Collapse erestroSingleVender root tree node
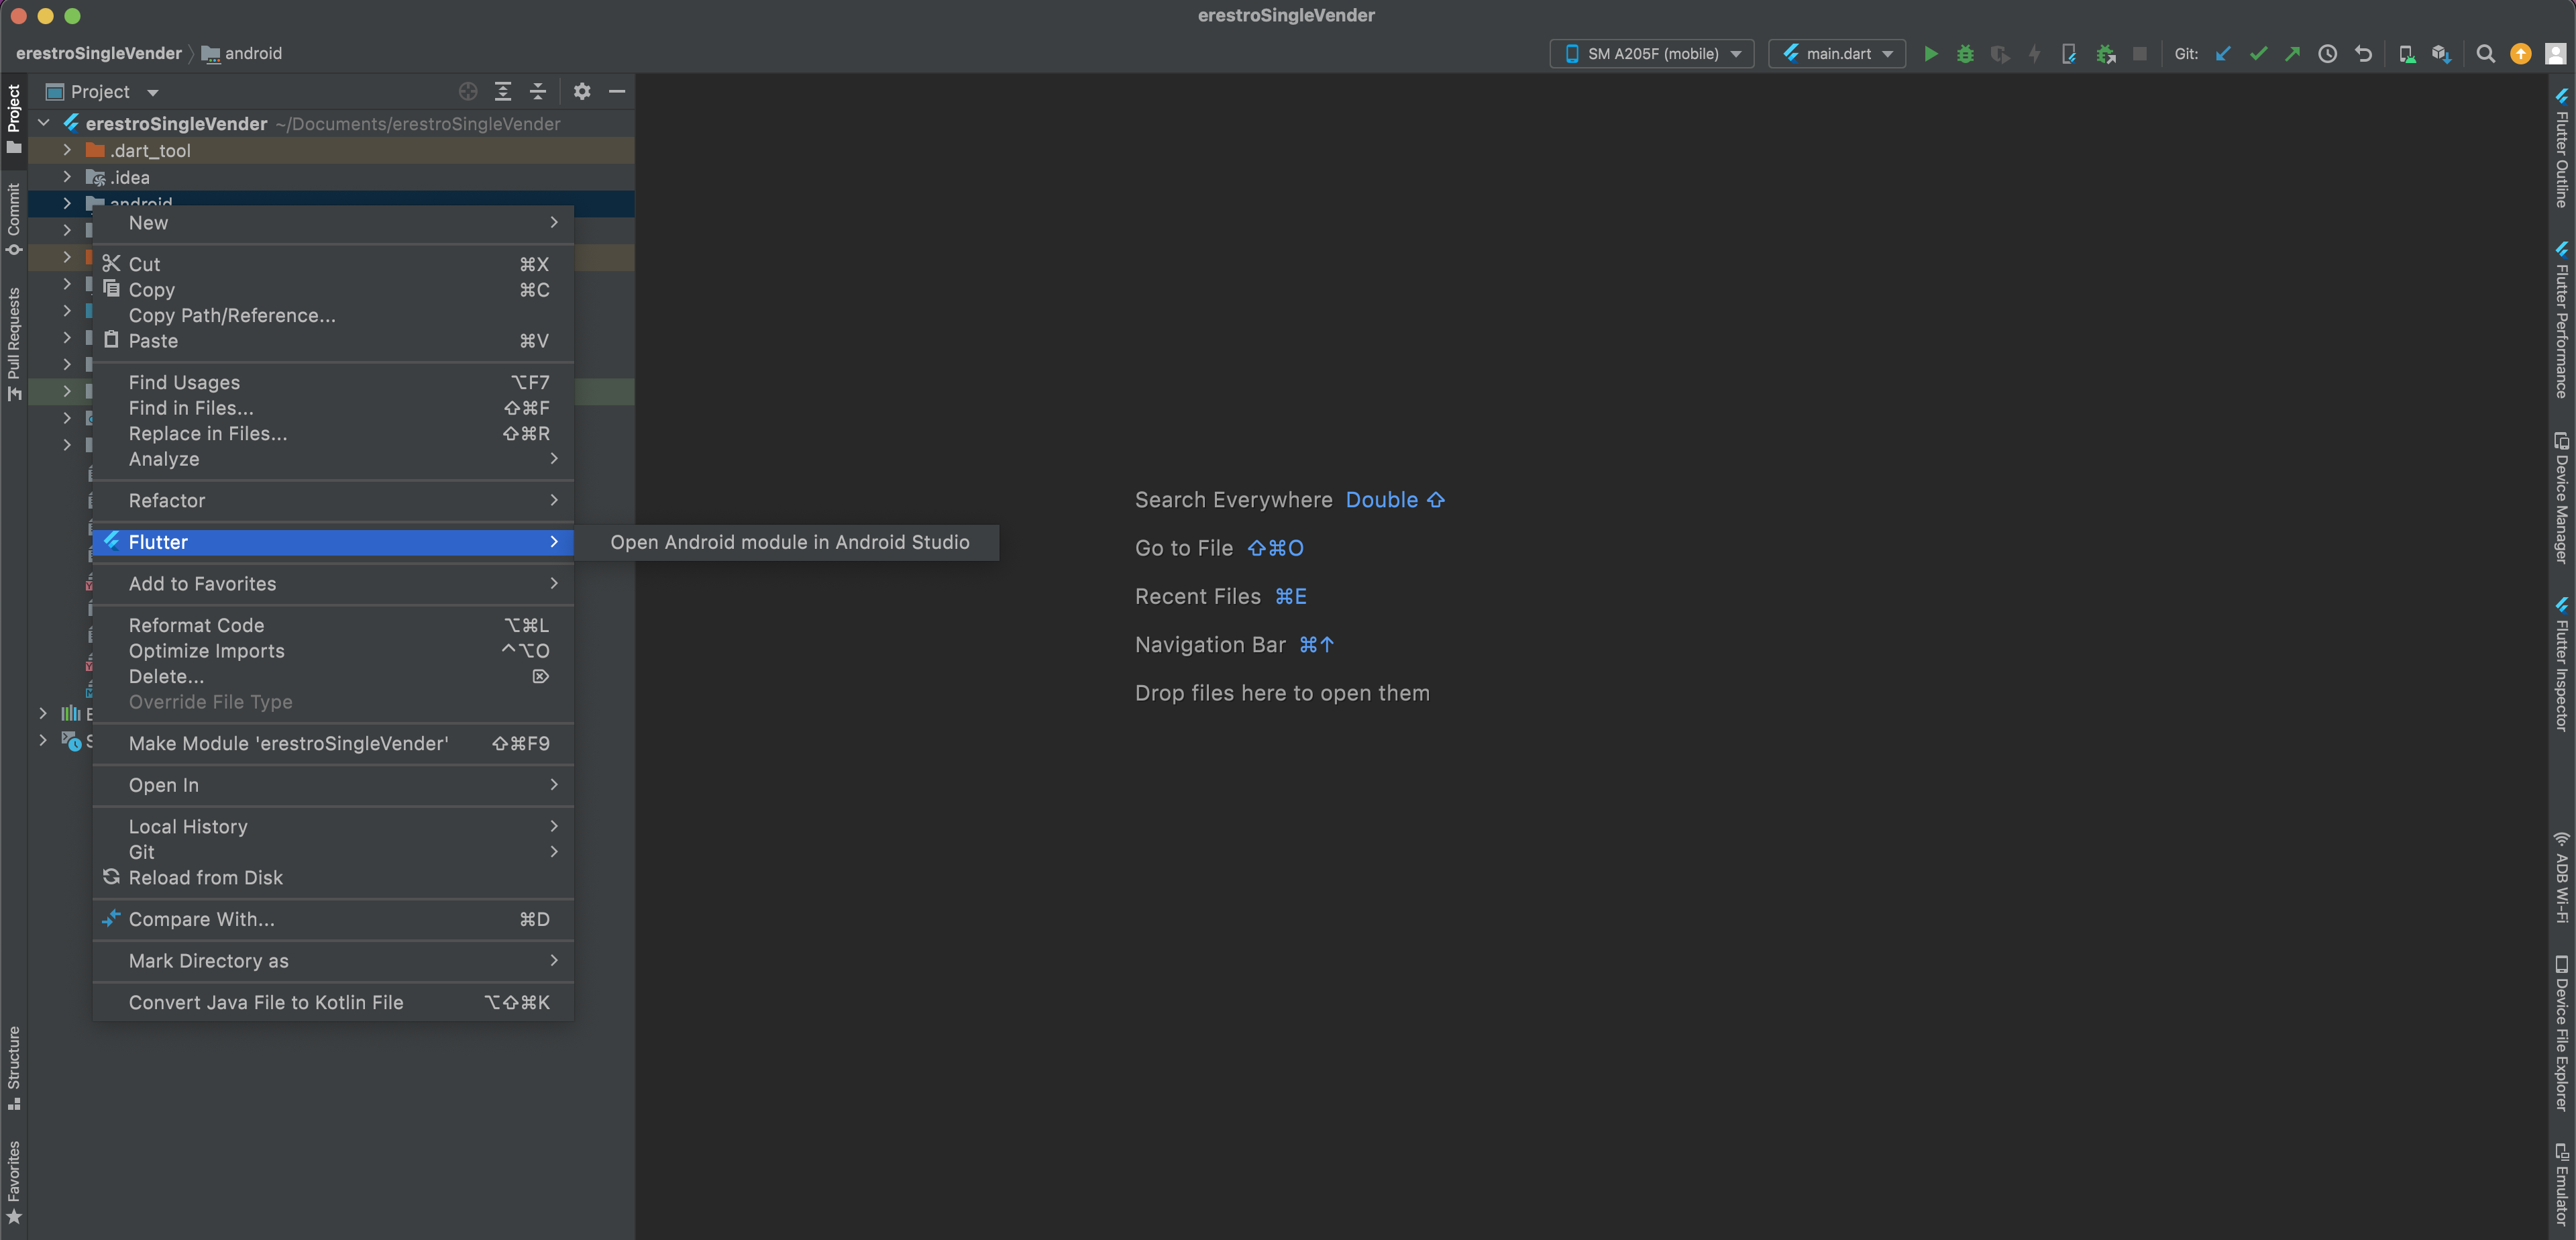The height and width of the screenshot is (1240, 2576). click(44, 123)
